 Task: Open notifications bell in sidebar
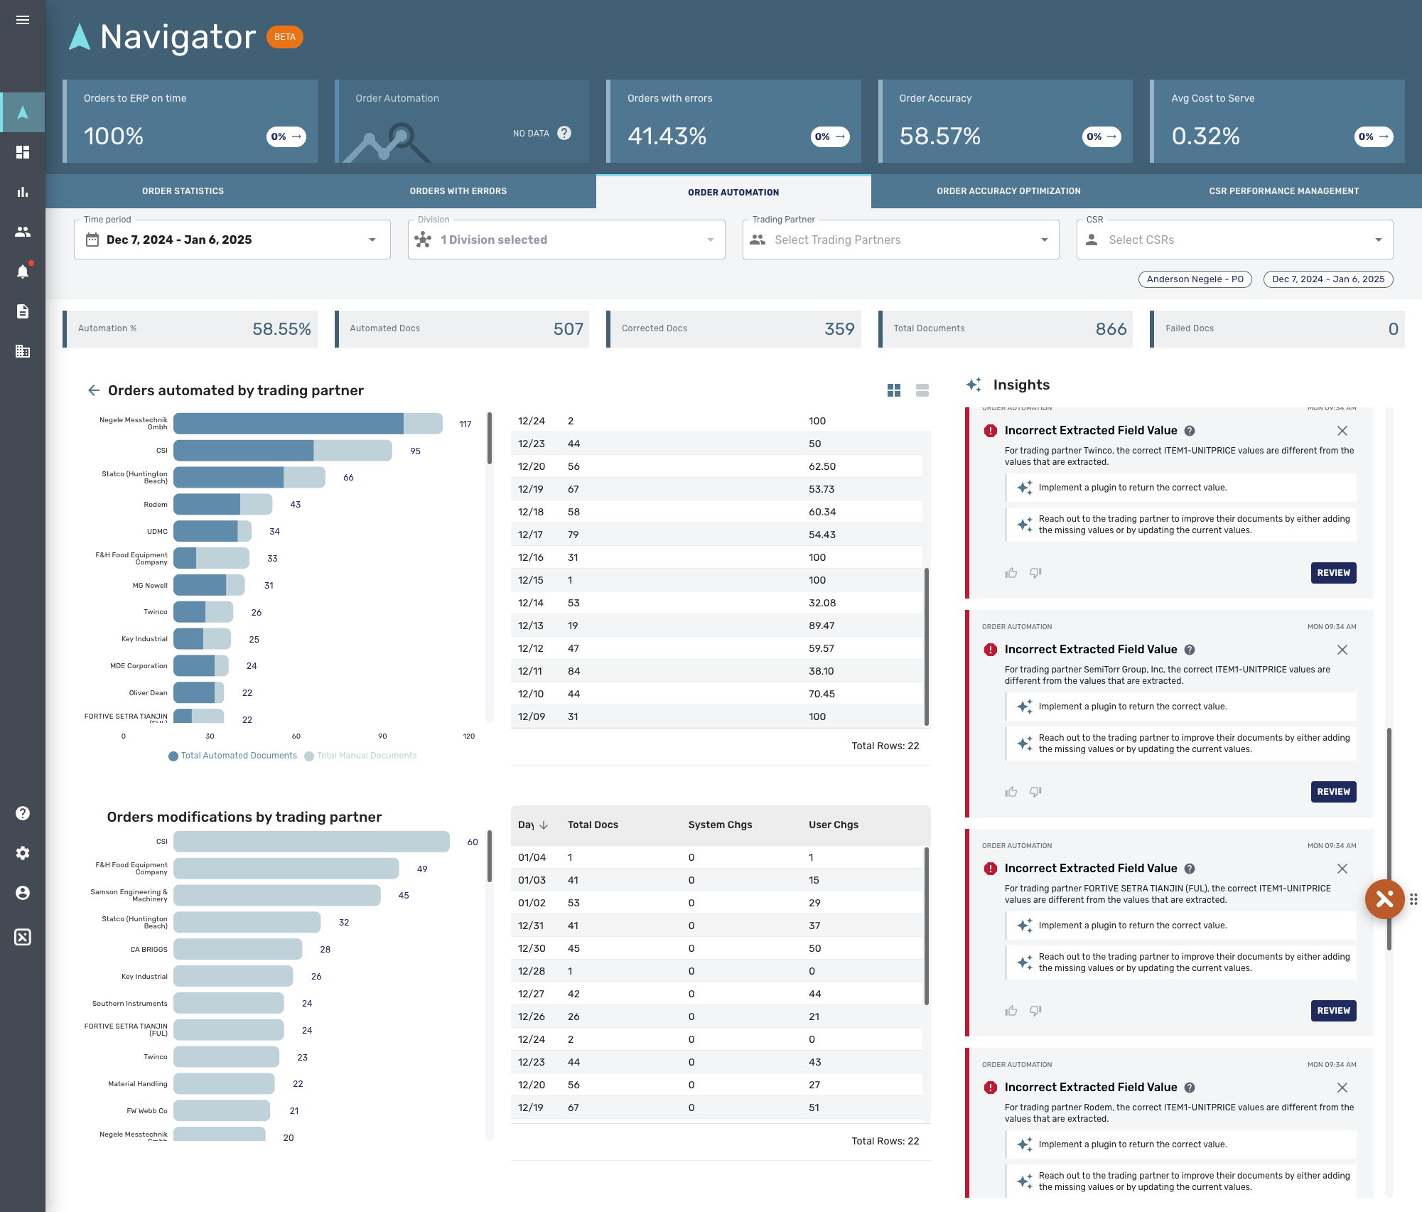[x=23, y=272]
